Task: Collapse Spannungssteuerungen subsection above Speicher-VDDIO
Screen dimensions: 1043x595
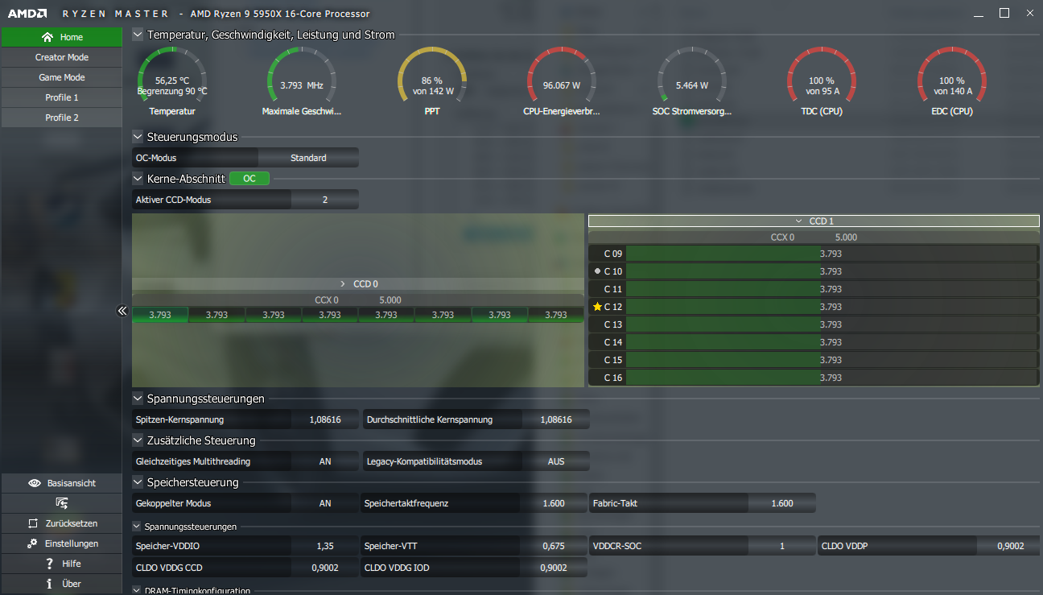Action: click(x=137, y=527)
